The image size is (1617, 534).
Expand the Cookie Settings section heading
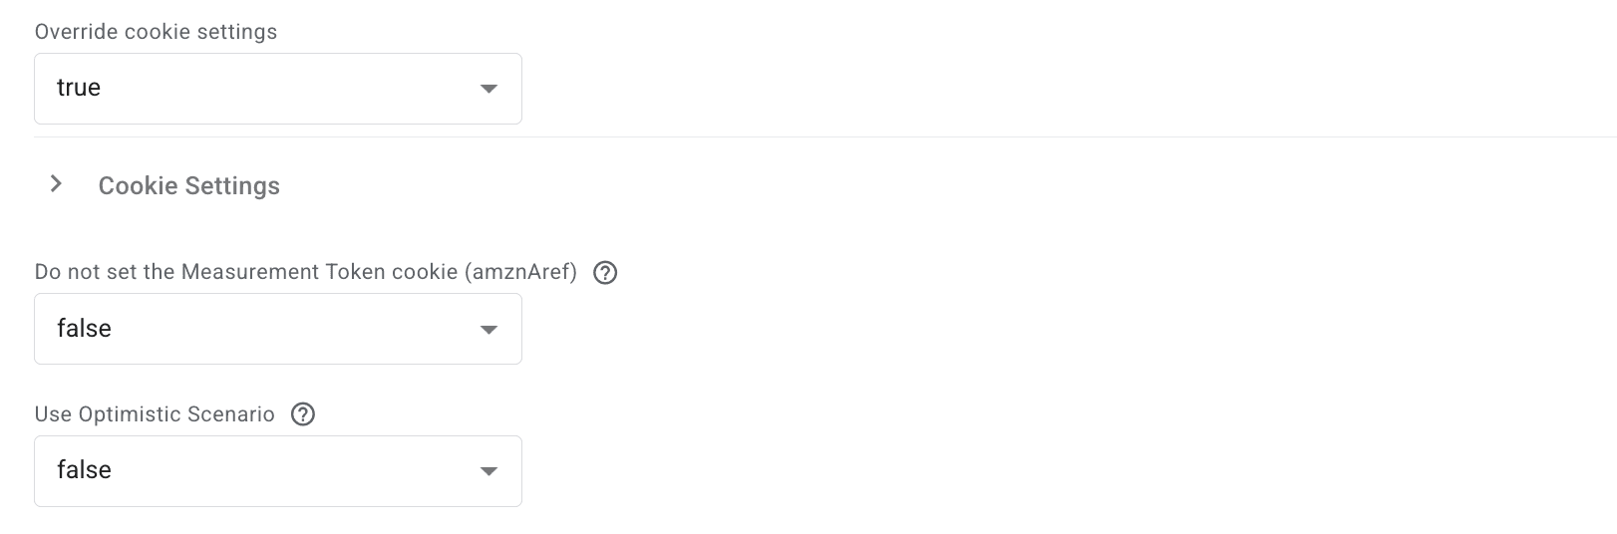[188, 186]
